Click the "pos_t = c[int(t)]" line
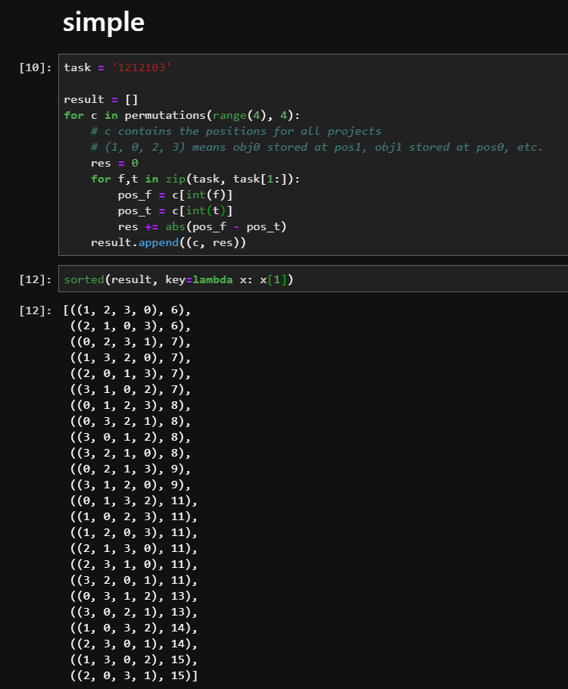Screen dimensions: 568x689 coord(175,210)
